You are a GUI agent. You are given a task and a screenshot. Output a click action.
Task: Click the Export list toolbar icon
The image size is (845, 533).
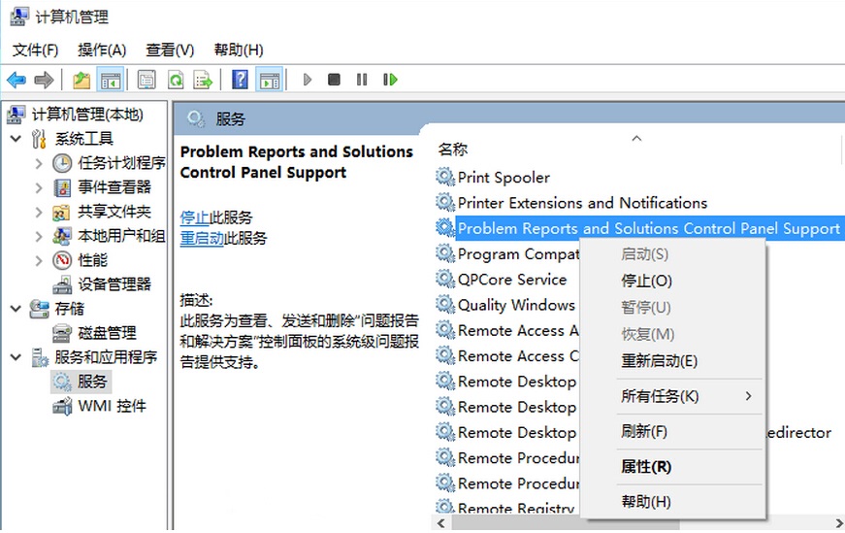[203, 80]
